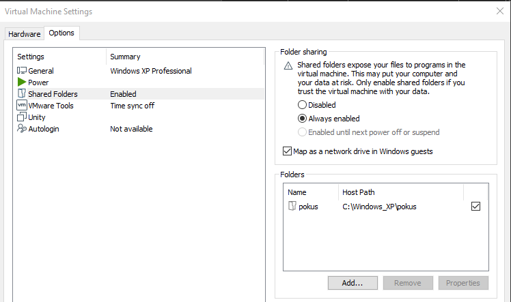Click the Summary column header
Screen dimensions: 511x302
point(125,57)
